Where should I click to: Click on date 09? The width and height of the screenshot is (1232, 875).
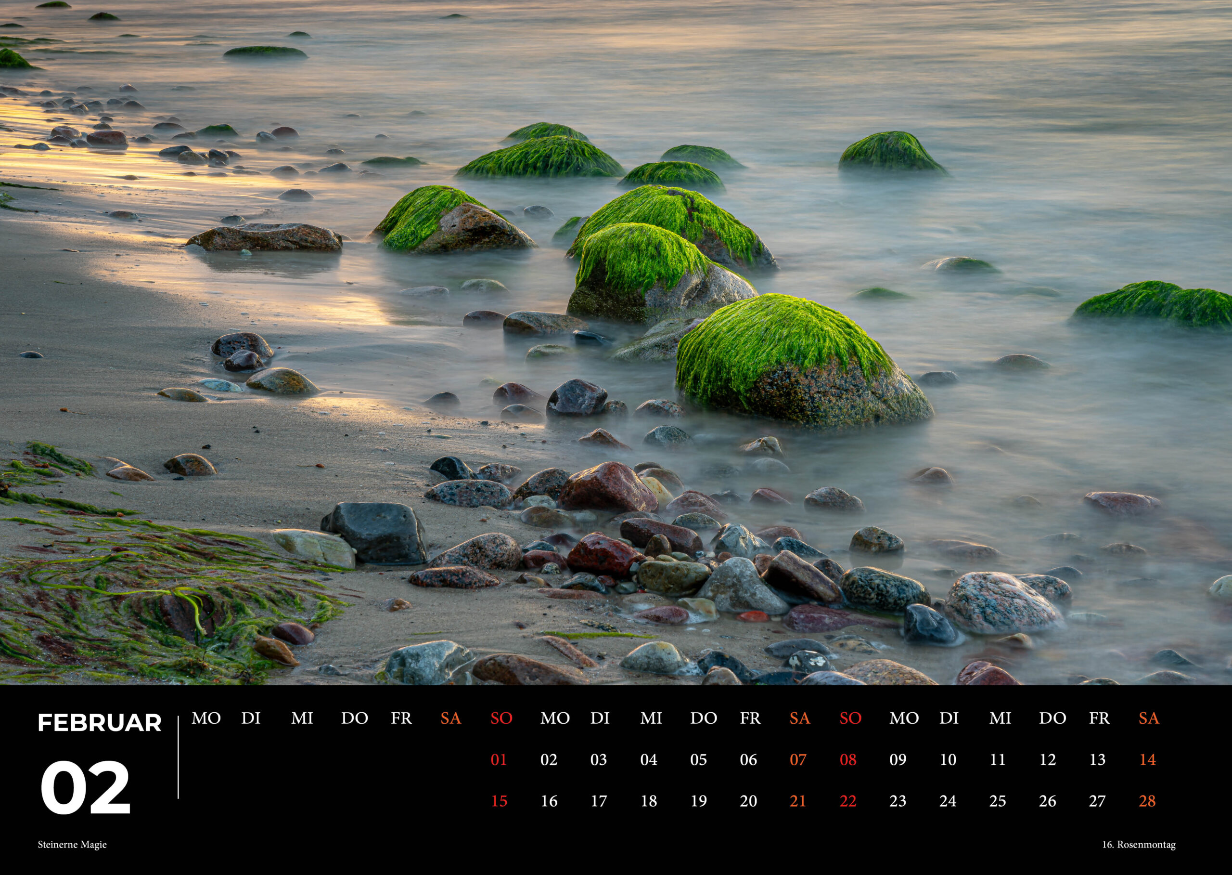pos(898,759)
